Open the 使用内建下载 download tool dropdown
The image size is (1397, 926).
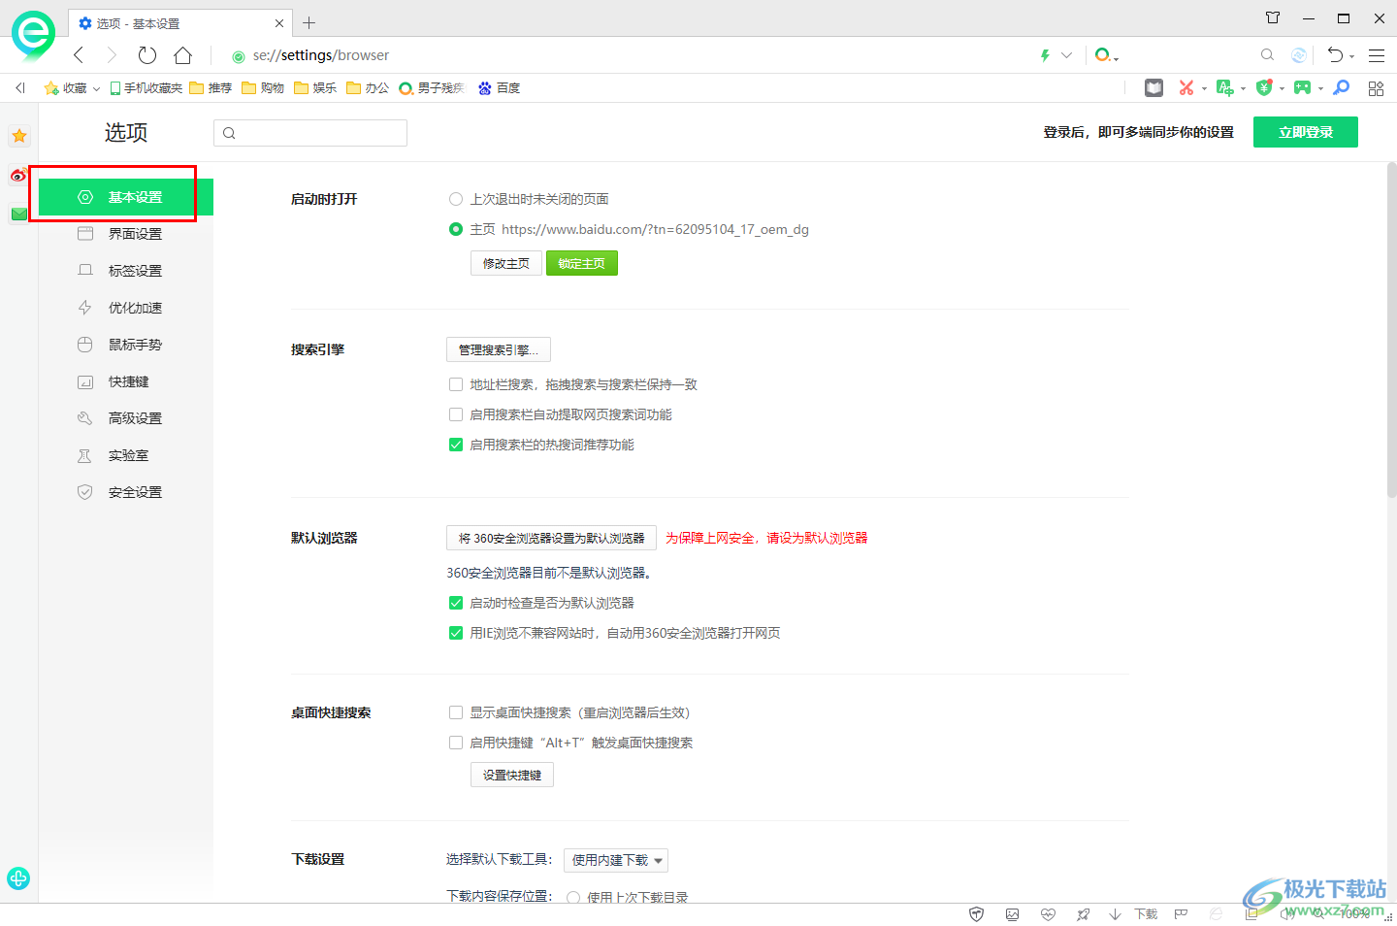pos(616,860)
